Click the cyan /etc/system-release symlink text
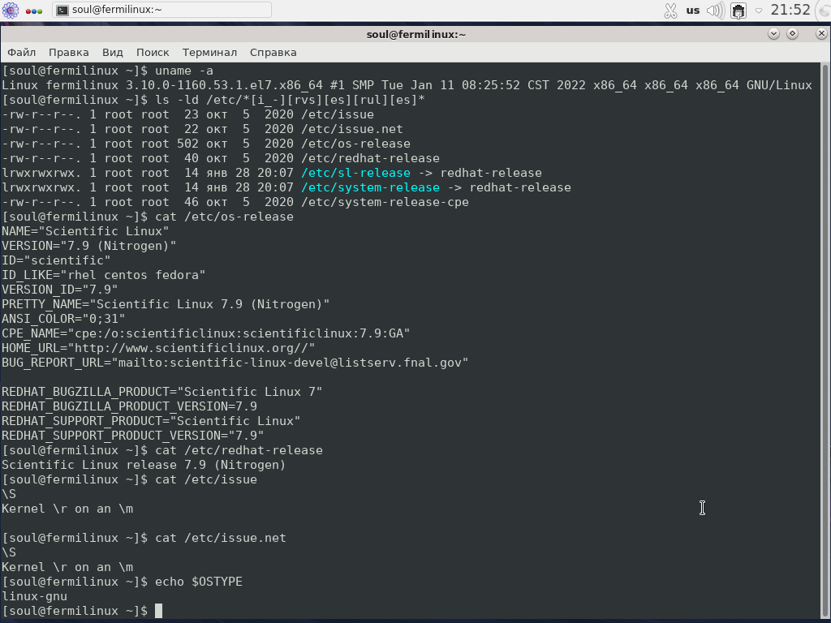Viewport: 831px width, 623px height. click(x=370, y=187)
